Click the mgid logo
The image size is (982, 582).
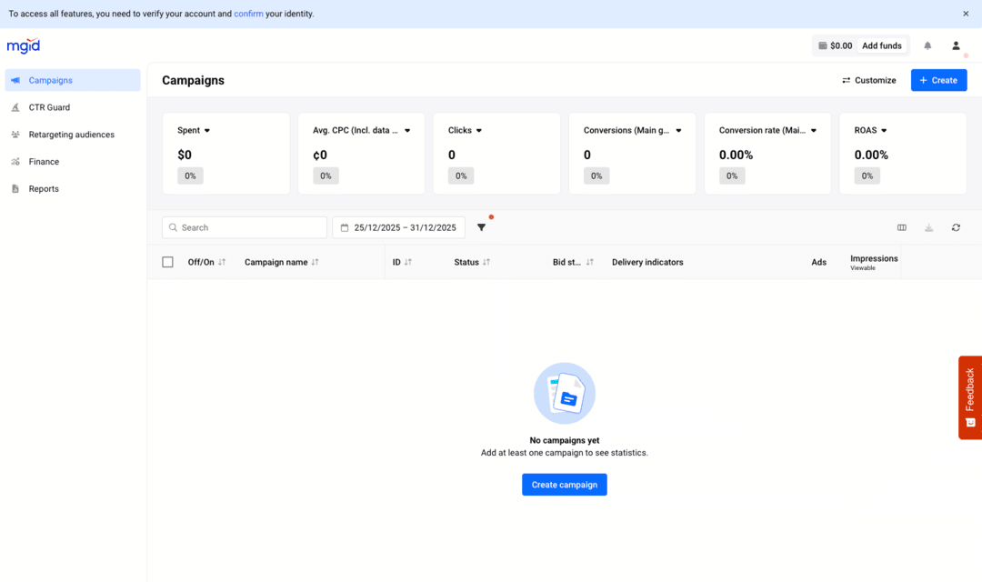24,45
